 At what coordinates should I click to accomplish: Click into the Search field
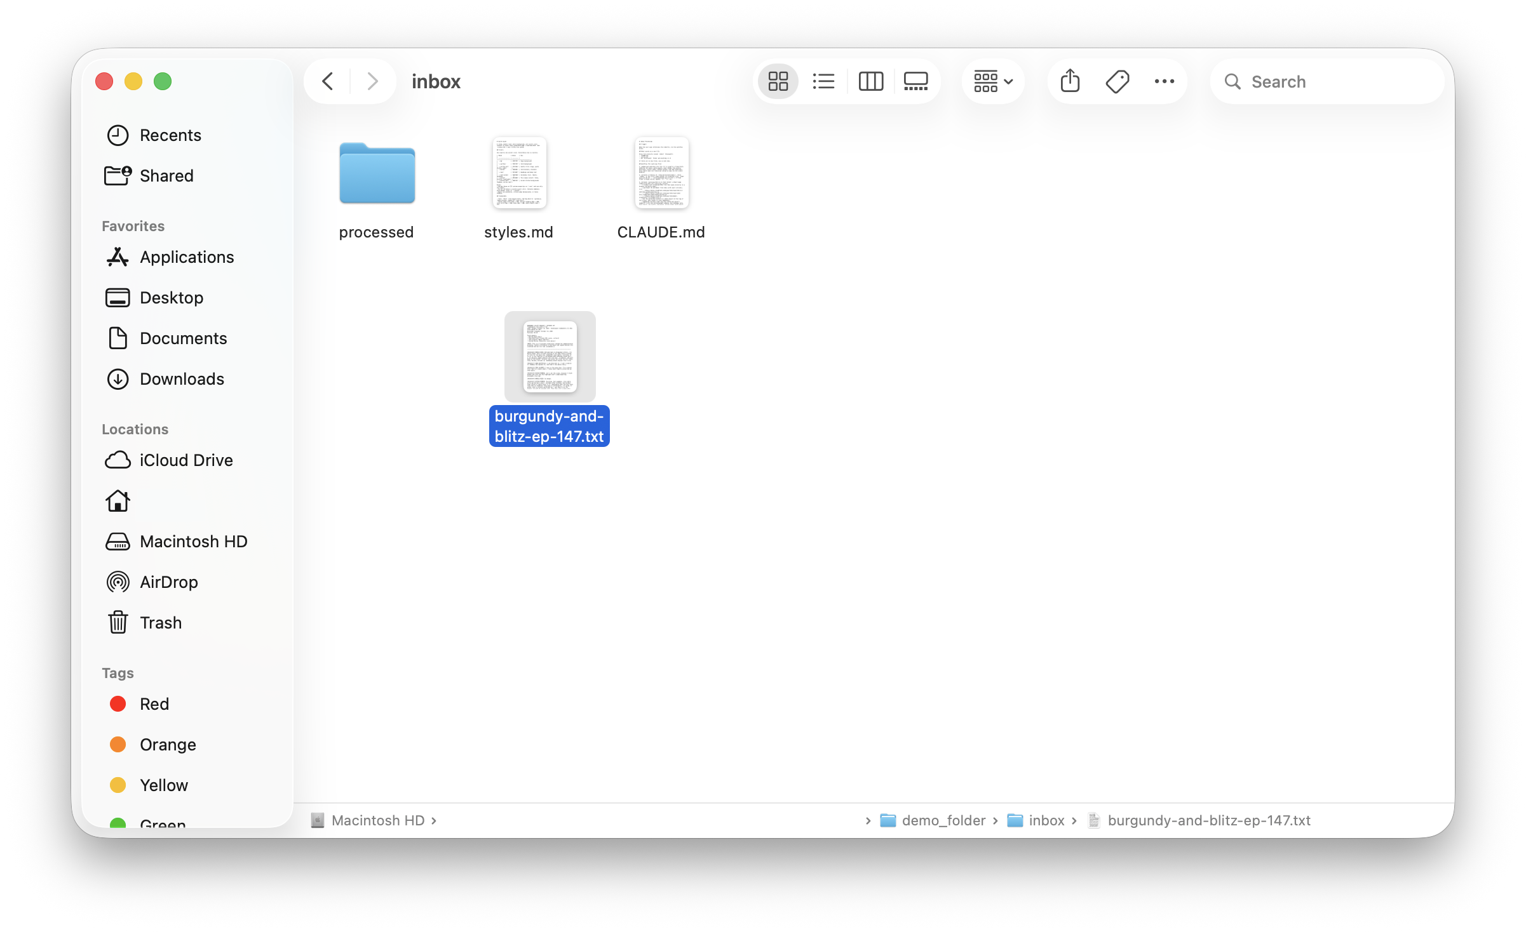point(1328,81)
